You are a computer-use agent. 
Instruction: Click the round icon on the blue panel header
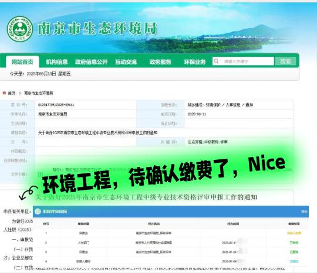38,211
